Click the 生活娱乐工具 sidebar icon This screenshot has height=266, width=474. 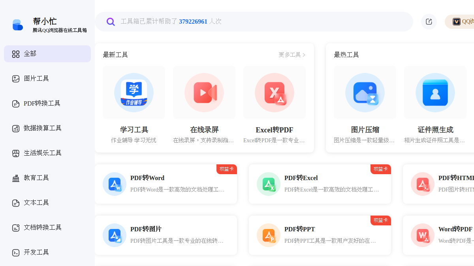click(16, 153)
